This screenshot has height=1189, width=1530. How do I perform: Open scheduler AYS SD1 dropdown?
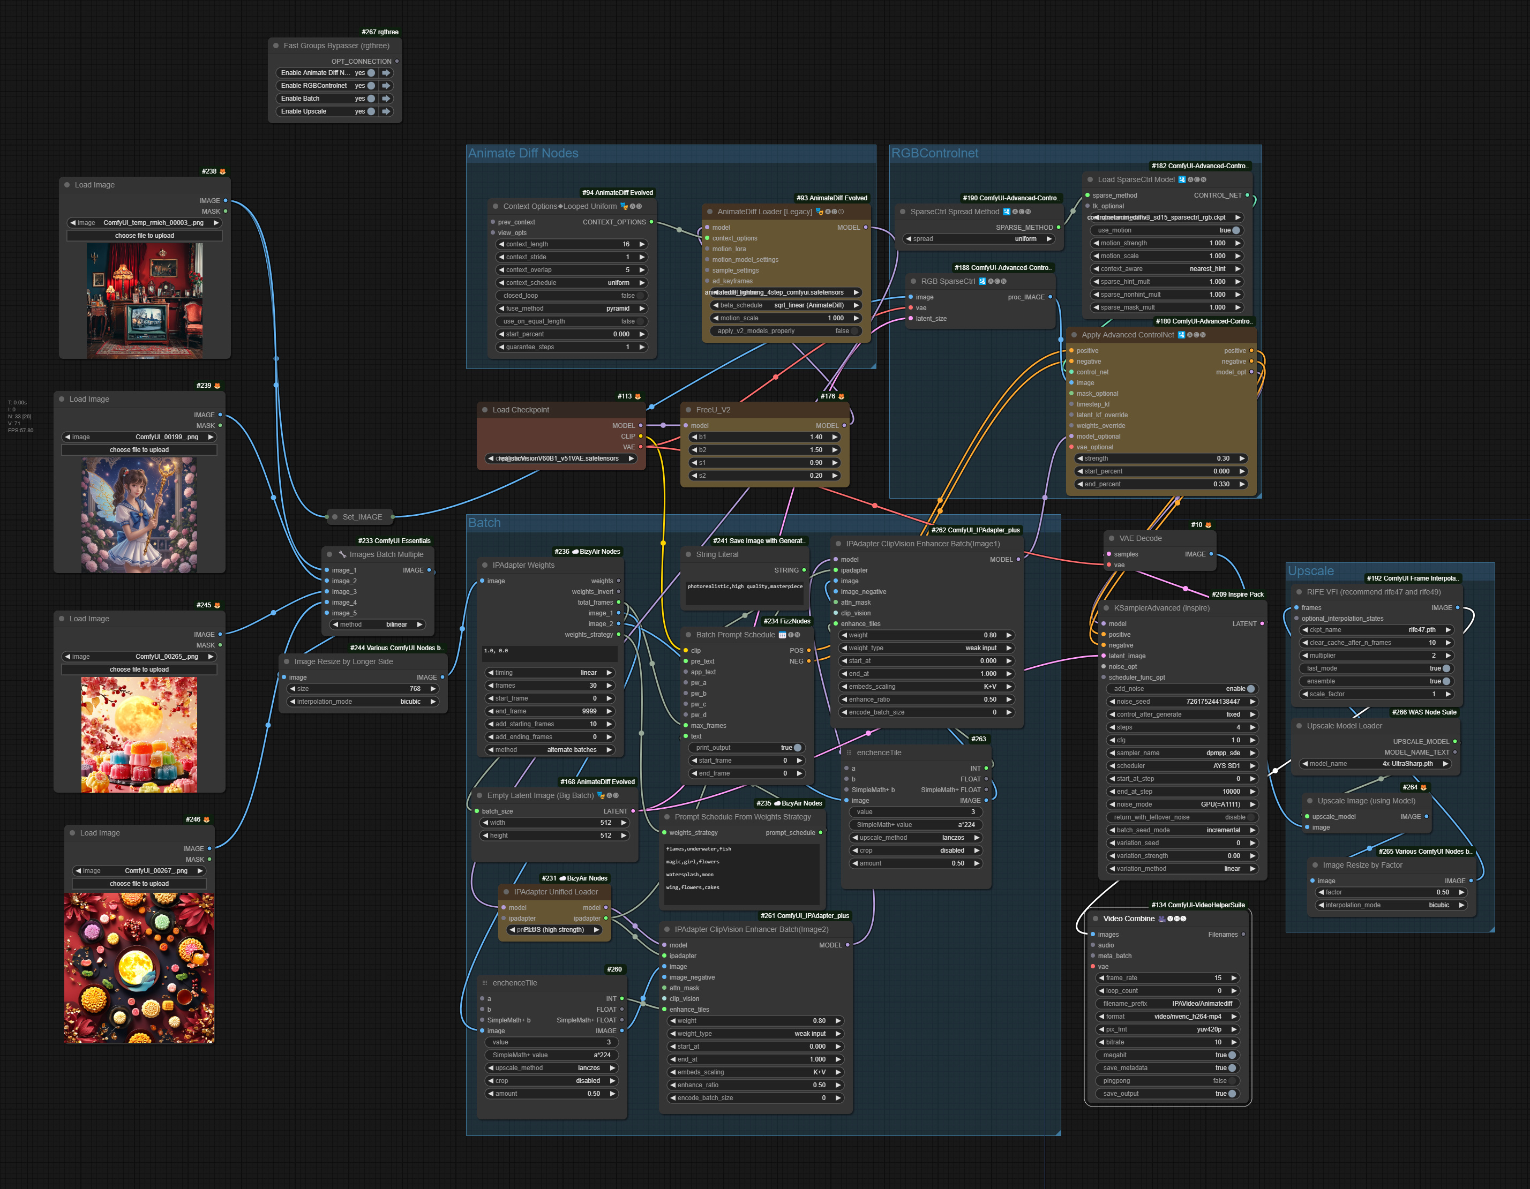[1182, 766]
